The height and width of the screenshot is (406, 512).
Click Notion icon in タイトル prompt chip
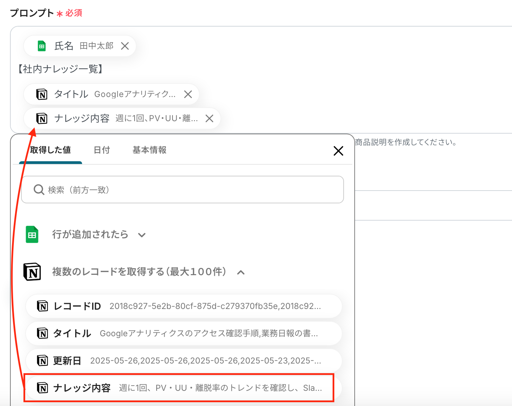click(42, 94)
